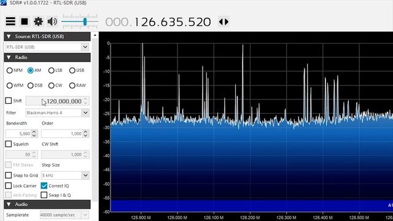The image size is (393, 221).
Task: Click the Bandwidth spinner arrows
Action: click(x=34, y=134)
